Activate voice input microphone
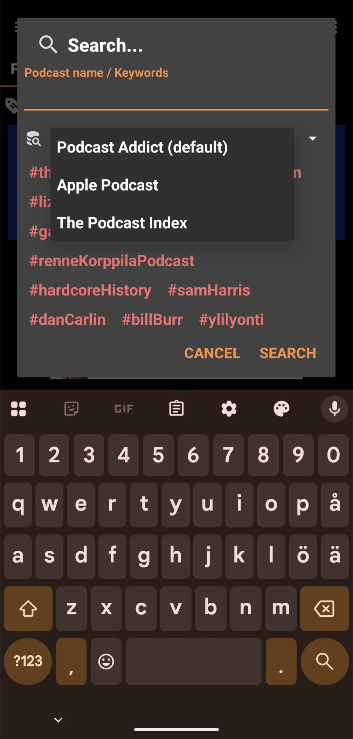 [x=334, y=409]
